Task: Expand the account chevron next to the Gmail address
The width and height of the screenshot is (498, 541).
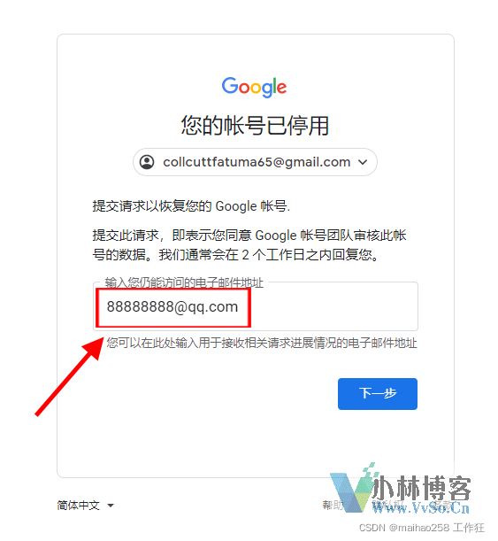Action: 363,162
